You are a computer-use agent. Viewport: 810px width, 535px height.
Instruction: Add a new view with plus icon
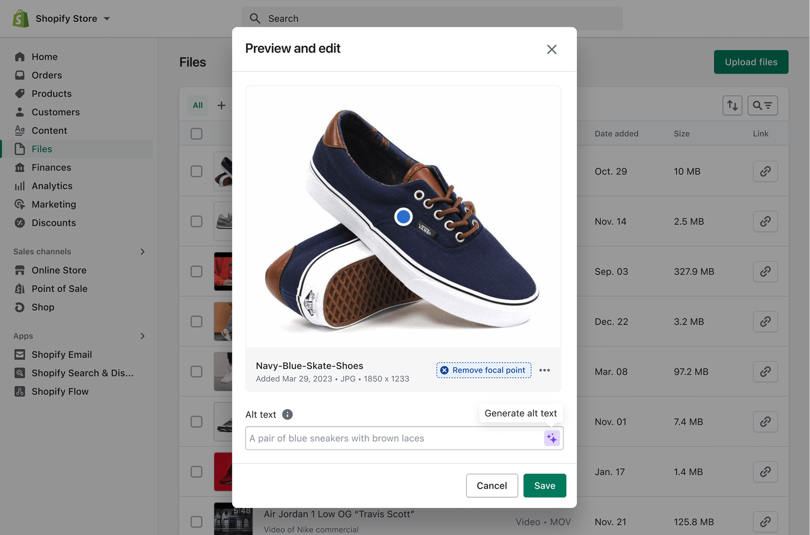pos(221,105)
